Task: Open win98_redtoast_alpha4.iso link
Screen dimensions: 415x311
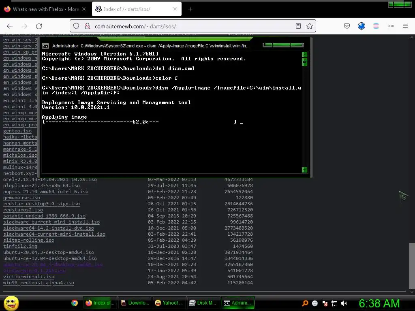Action: click(39, 283)
